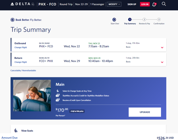Go to step 2 Review & Pay
The height and width of the screenshot is (140, 178).
click(144, 19)
